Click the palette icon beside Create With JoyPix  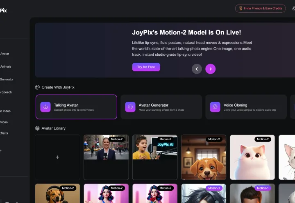click(x=37, y=87)
